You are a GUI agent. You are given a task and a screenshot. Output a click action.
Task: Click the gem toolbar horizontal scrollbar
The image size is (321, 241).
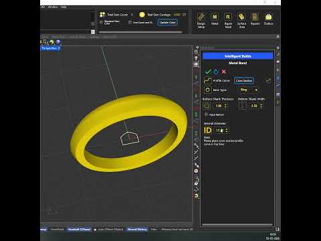[140, 32]
